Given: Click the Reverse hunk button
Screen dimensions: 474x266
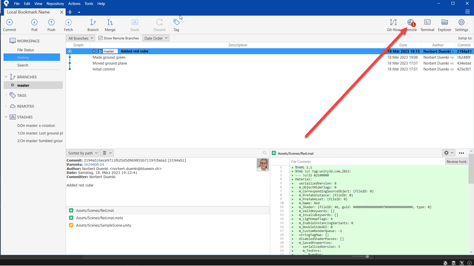Looking at the screenshot, I should tap(456, 161).
